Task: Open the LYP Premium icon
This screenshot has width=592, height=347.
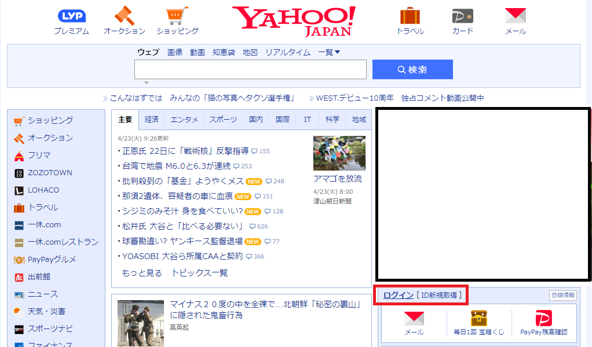Action: coord(72,16)
